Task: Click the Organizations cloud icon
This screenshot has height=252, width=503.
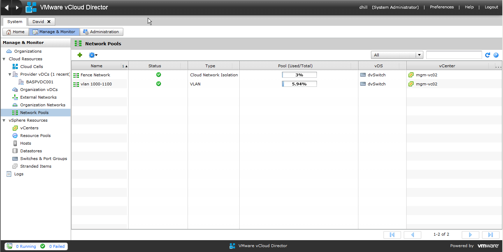Action: click(x=9, y=51)
